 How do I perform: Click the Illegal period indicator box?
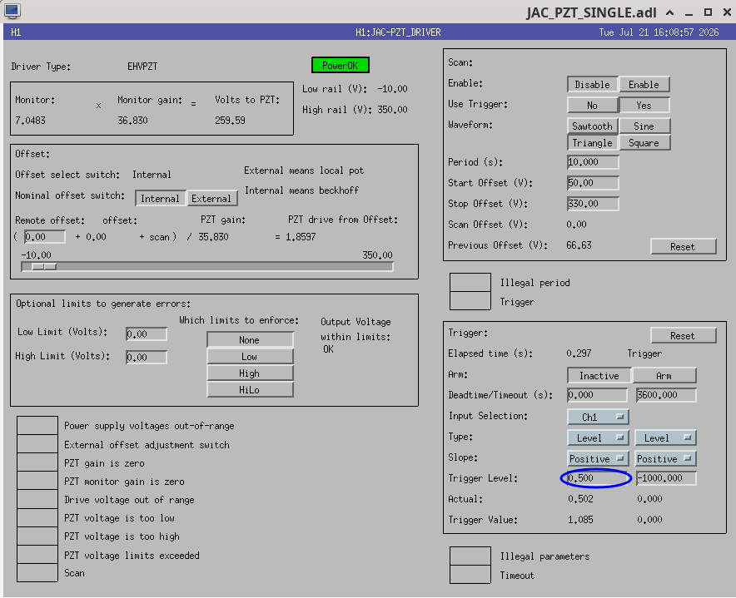pyautogui.click(x=470, y=282)
